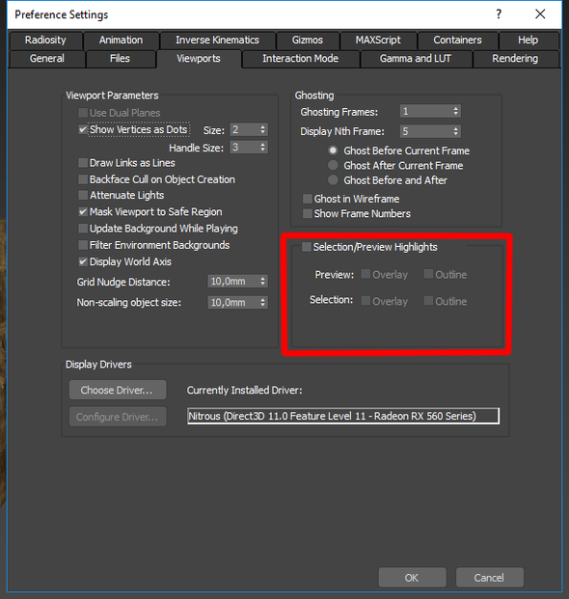The height and width of the screenshot is (599, 569).
Task: Open the Interaction Mode tab
Action: click(x=301, y=59)
